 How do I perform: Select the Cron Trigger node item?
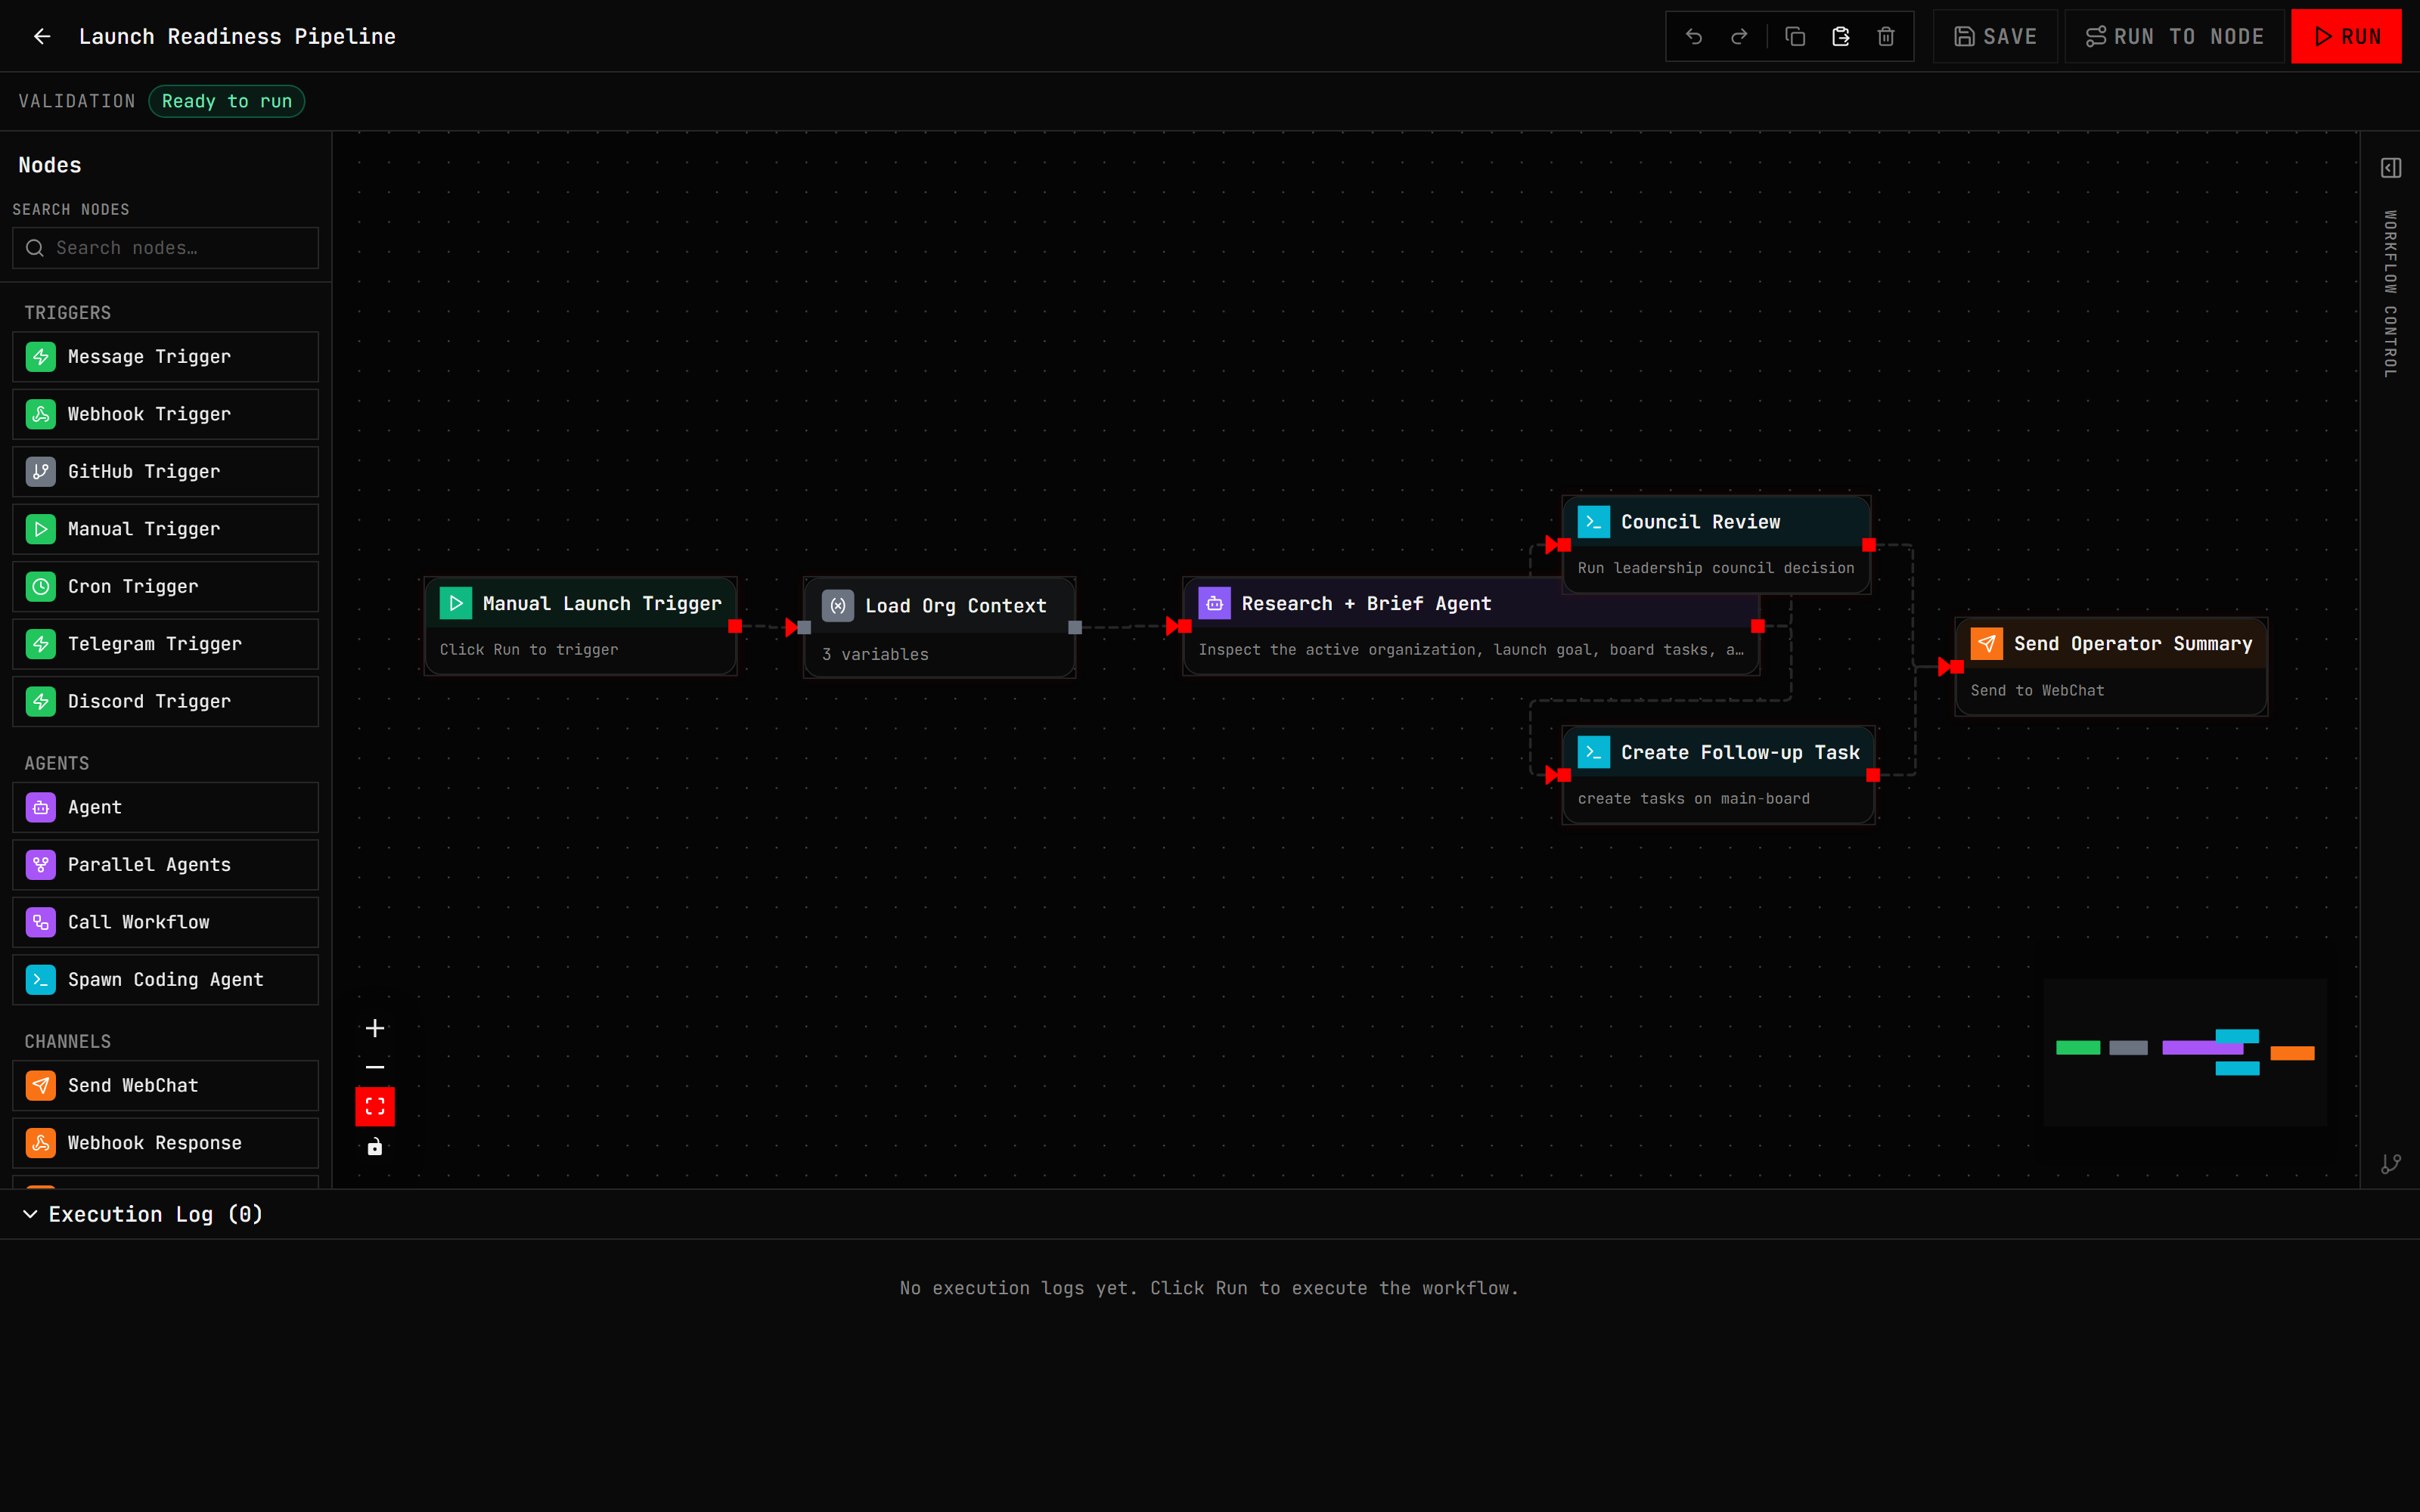[x=165, y=587]
